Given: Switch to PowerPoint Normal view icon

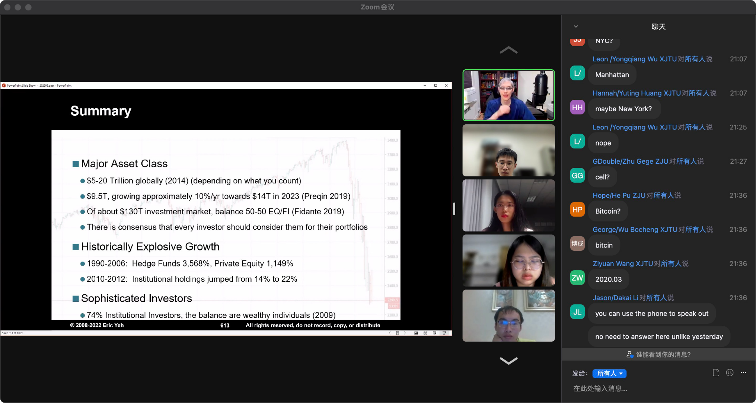Looking at the screenshot, I should pos(416,333).
